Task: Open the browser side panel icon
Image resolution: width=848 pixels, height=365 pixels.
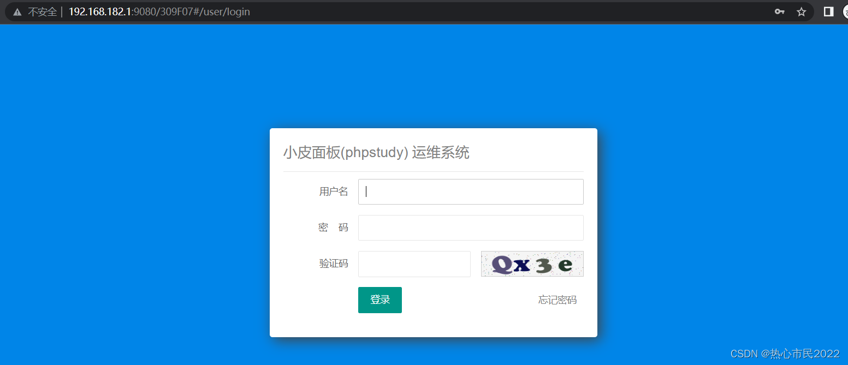Action: 828,11
